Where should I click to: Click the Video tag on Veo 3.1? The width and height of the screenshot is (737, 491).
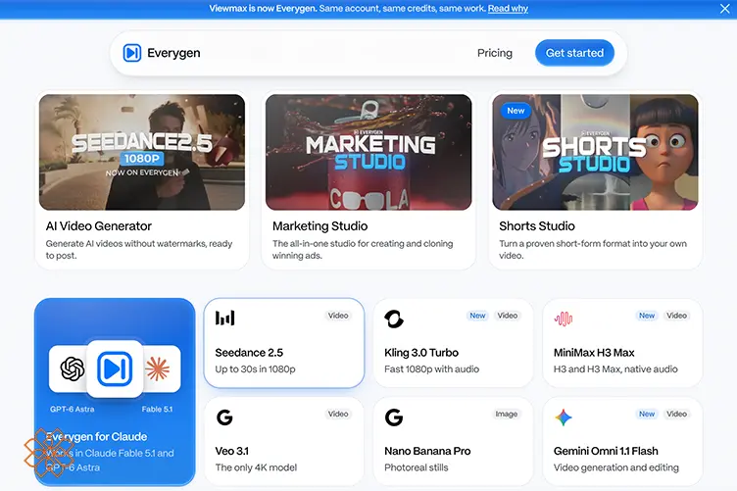pyautogui.click(x=338, y=414)
